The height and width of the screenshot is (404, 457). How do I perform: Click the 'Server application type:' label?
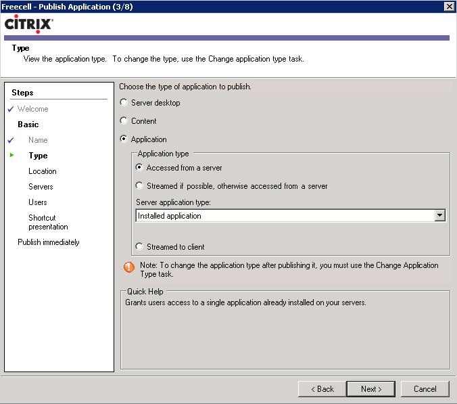point(173,202)
